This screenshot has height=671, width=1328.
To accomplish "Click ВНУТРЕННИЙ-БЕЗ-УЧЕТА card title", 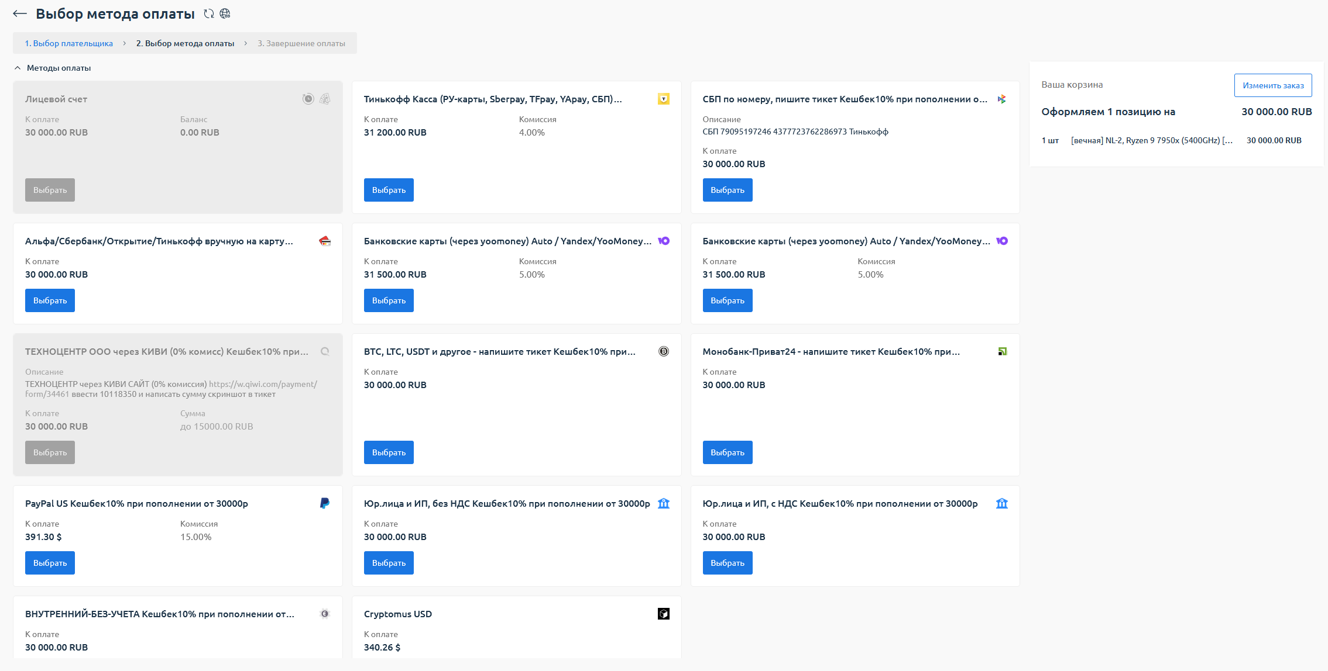I will 160,614.
